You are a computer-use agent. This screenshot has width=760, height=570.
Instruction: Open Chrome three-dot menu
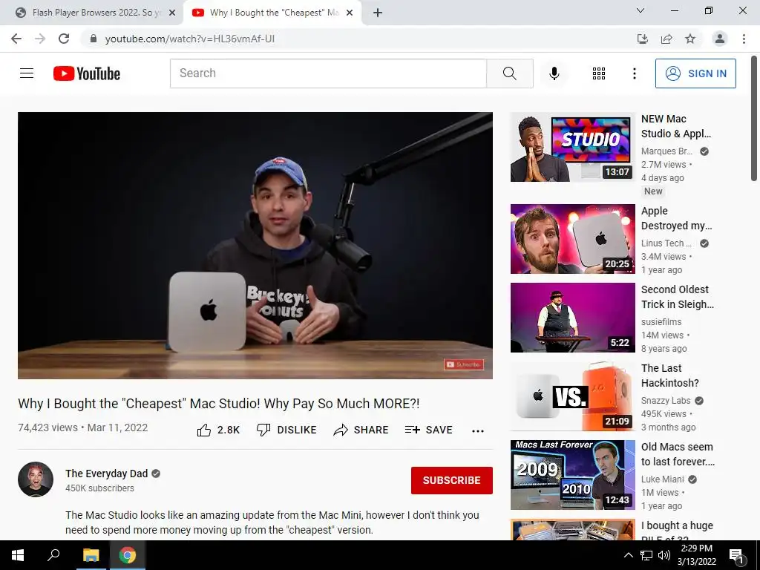tap(744, 39)
